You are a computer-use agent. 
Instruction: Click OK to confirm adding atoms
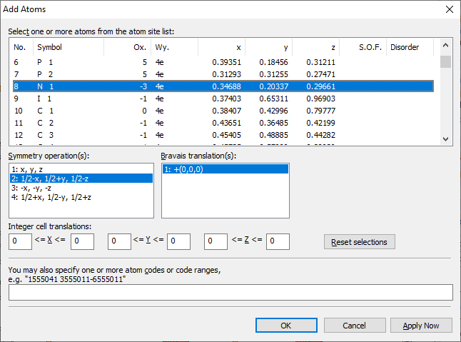coord(286,326)
